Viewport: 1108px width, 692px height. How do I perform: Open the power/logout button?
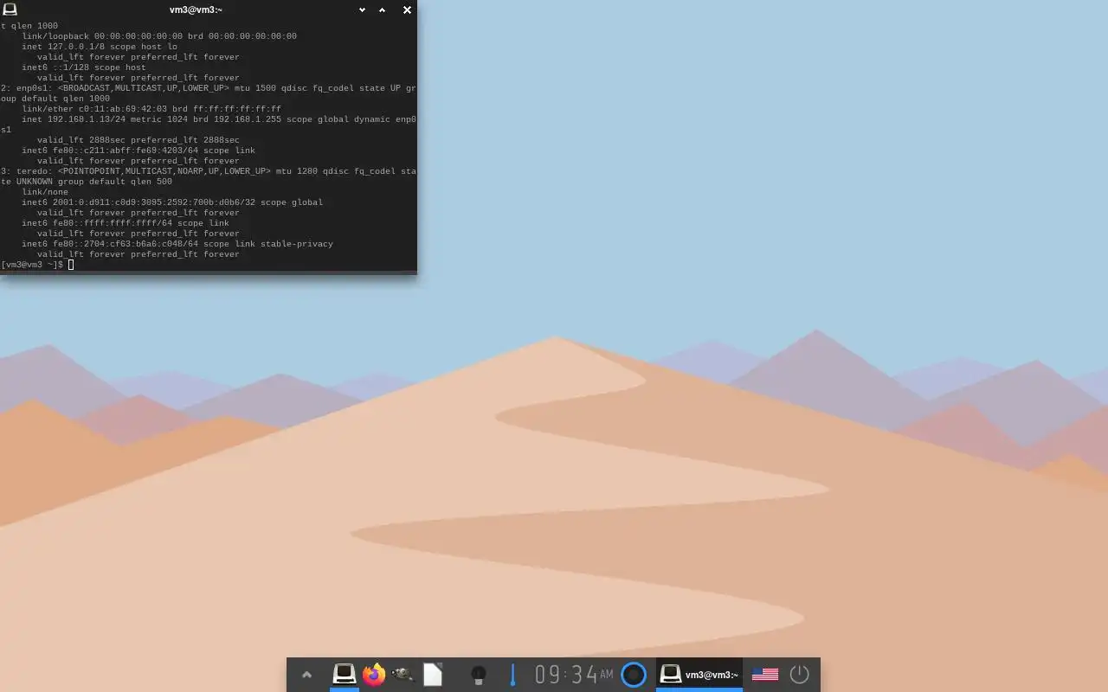click(799, 675)
